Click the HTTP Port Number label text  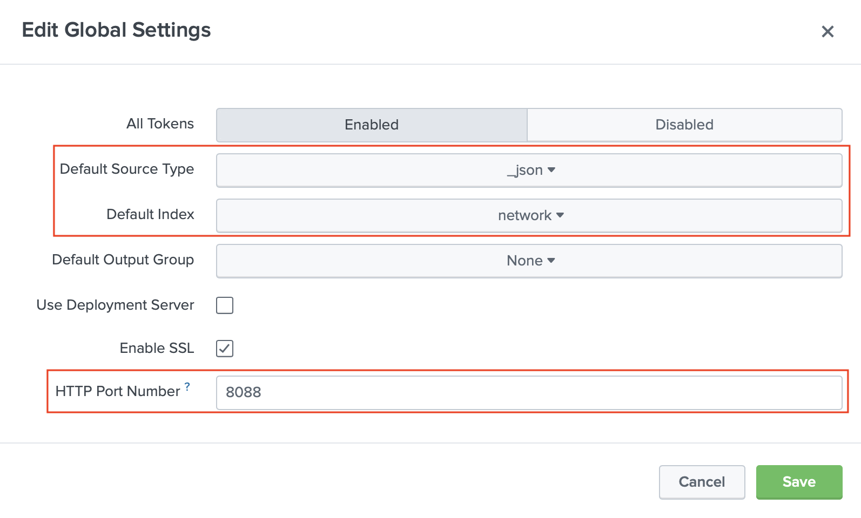118,391
